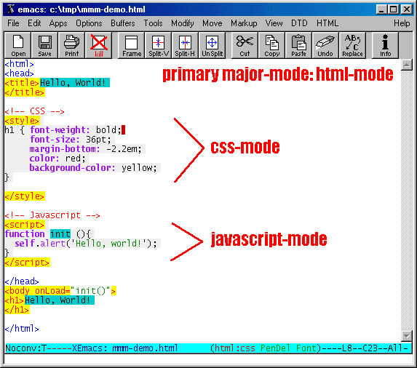
Task: Click the opening <html> tag line
Action: (19, 64)
